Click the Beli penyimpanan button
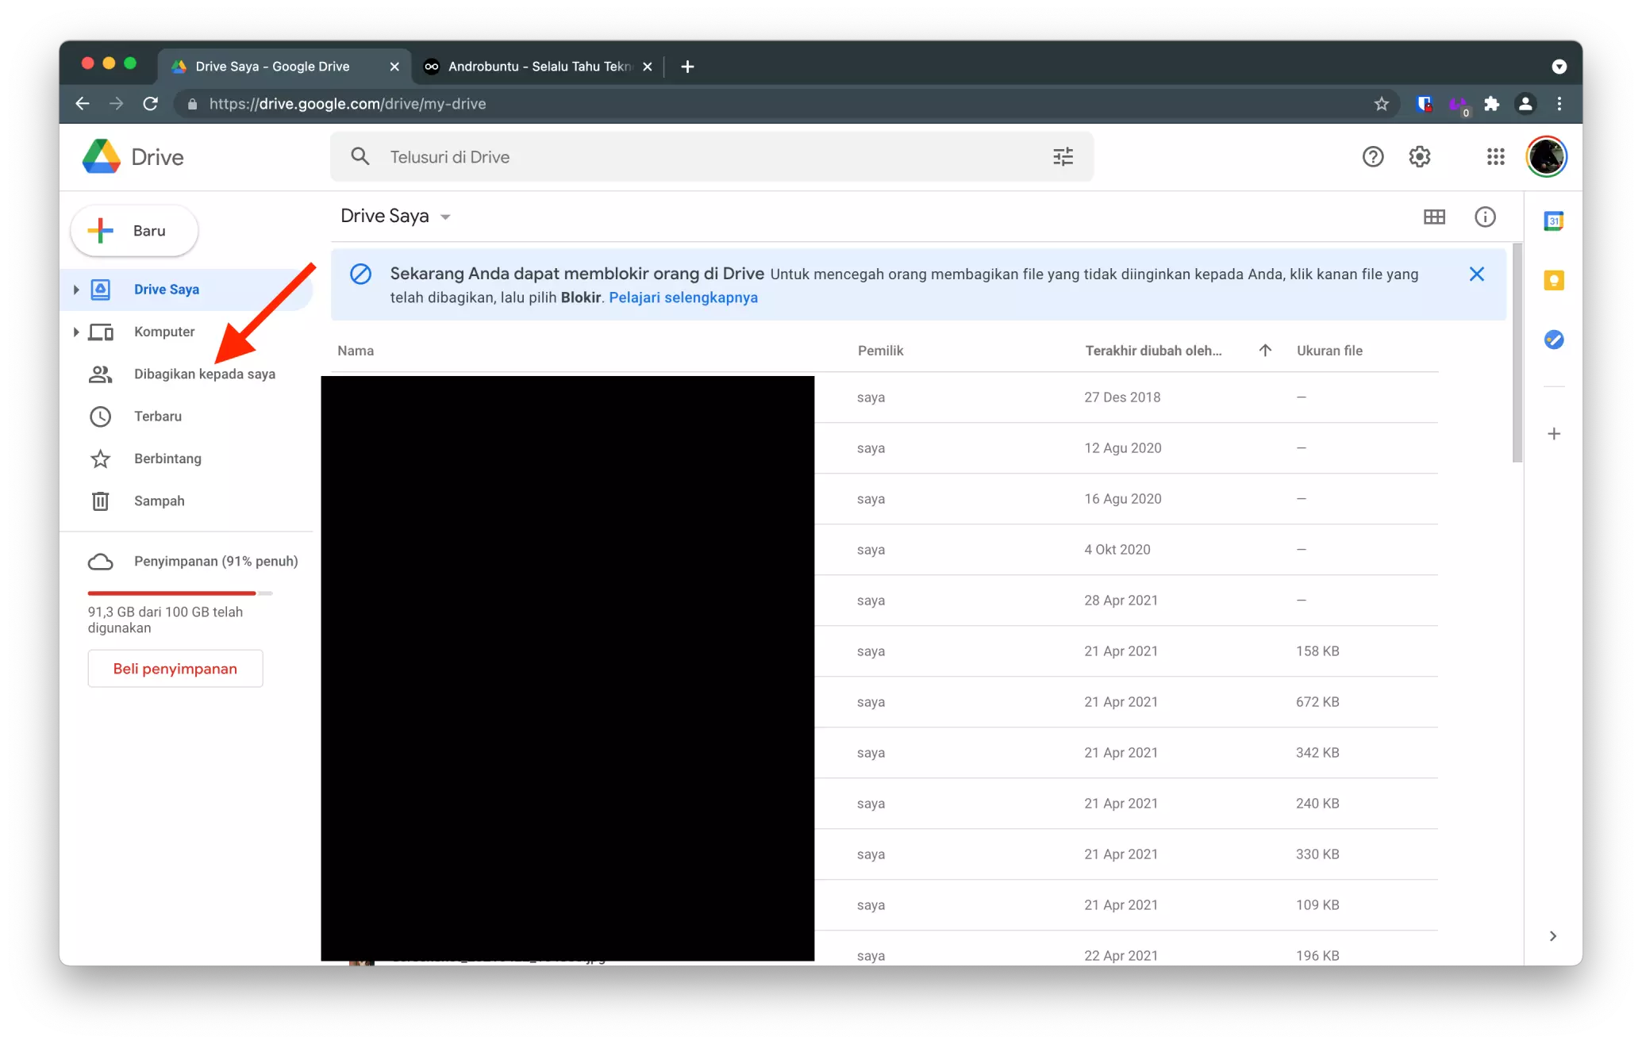1642x1044 pixels. tap(175, 668)
